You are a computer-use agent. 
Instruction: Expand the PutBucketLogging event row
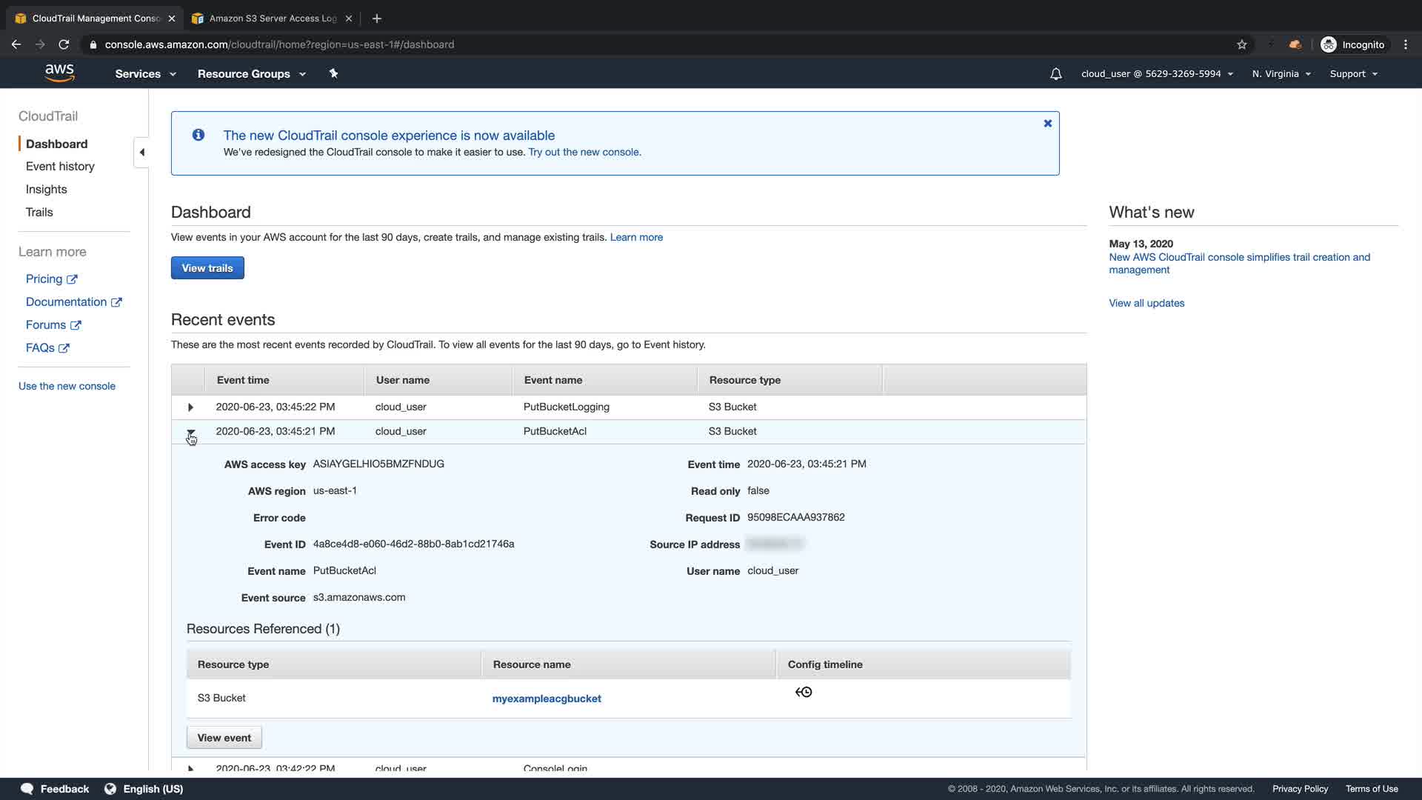[x=190, y=407]
